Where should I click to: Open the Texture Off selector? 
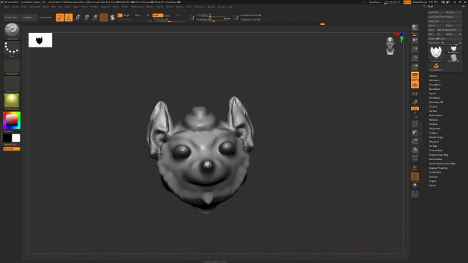tap(12, 85)
